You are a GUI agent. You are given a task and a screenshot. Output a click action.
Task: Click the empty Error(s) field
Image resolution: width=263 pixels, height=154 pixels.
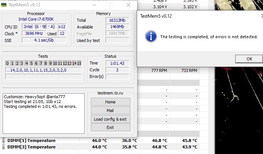click(117, 76)
